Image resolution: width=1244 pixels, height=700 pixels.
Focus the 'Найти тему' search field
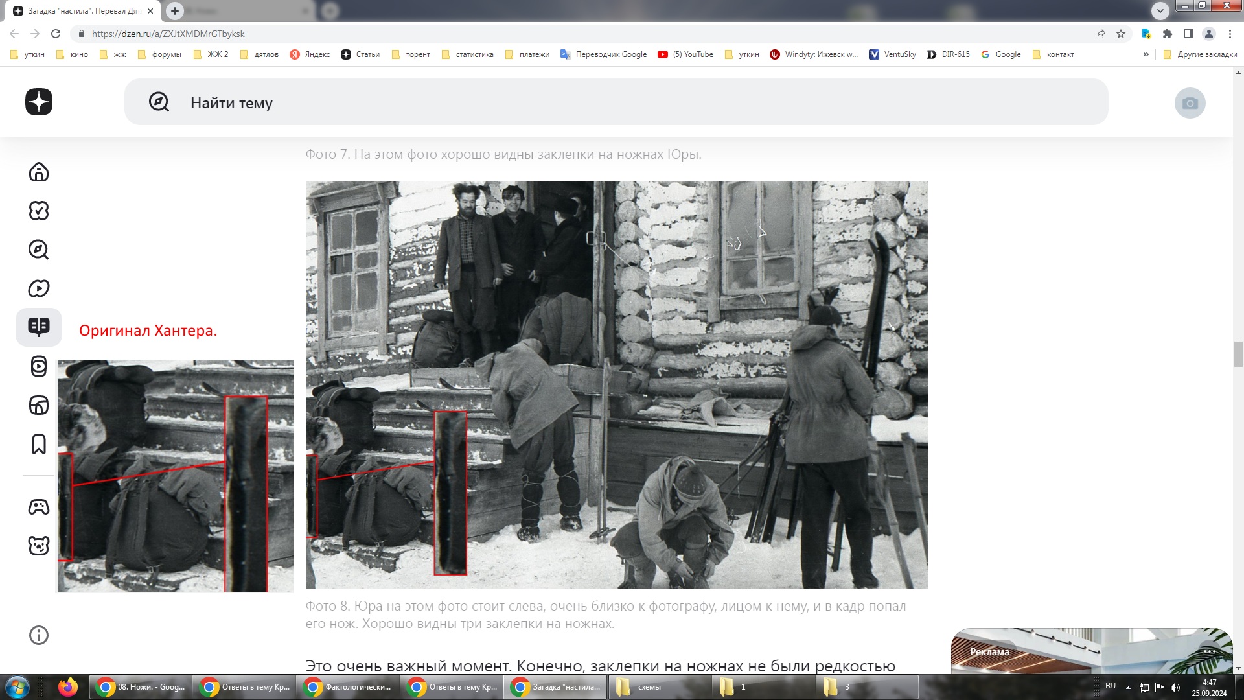[616, 102]
